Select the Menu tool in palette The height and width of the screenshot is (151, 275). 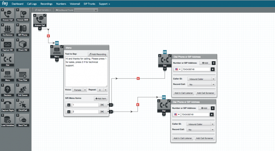click(8, 75)
